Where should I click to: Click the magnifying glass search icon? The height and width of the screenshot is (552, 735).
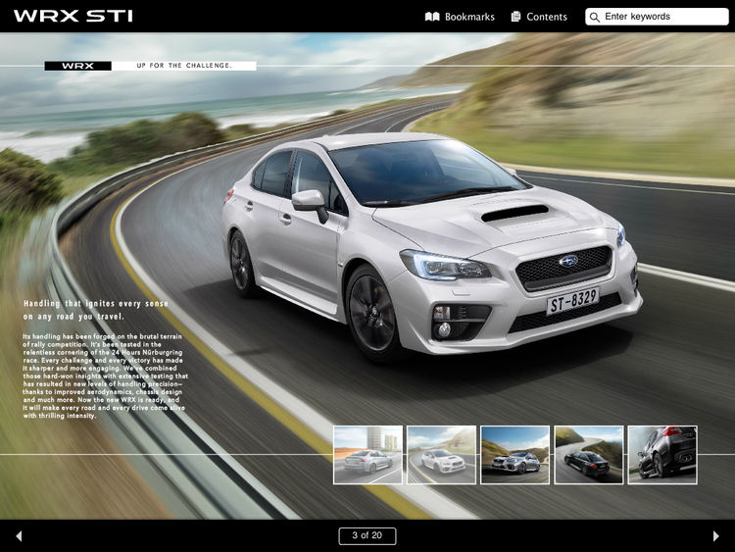point(594,17)
